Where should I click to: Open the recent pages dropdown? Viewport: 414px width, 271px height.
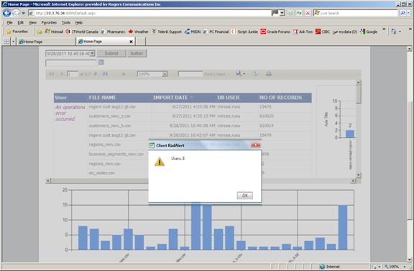click(23, 13)
